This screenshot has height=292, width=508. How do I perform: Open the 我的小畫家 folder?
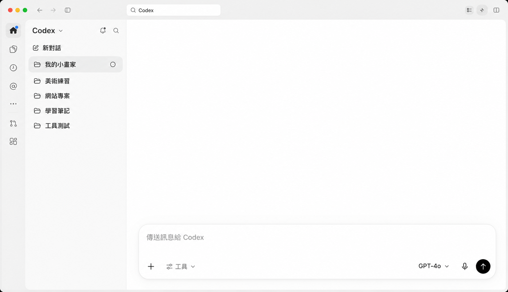pos(76,64)
